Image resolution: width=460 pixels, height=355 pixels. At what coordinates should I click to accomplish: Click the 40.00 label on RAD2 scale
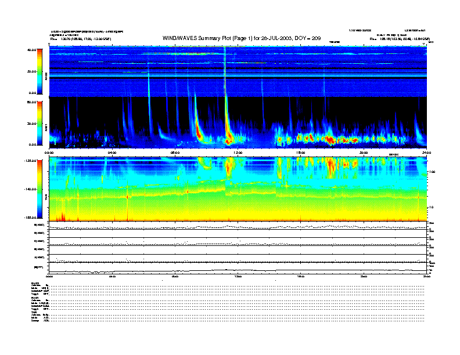pyautogui.click(x=33, y=50)
